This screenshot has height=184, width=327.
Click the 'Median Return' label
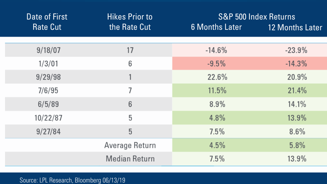pyautogui.click(x=130, y=159)
